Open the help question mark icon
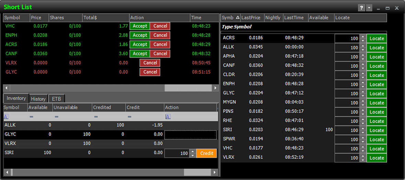This screenshot has height=180, width=405. (x=361, y=8)
